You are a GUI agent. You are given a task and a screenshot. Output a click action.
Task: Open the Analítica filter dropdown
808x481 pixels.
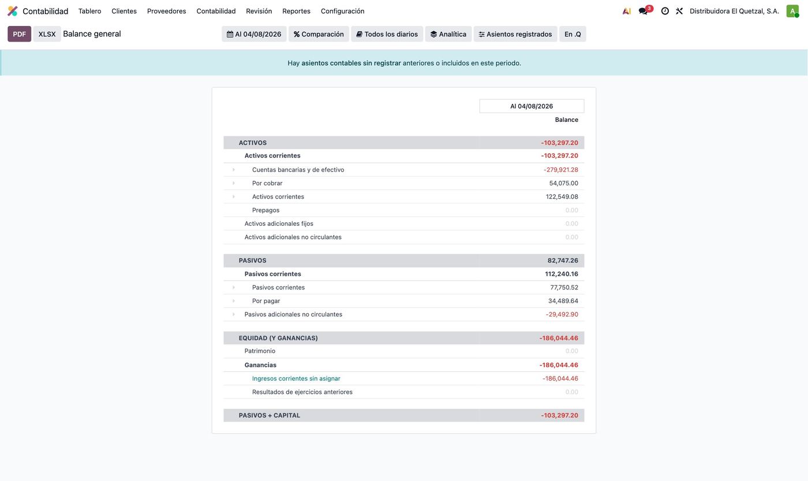[448, 34]
